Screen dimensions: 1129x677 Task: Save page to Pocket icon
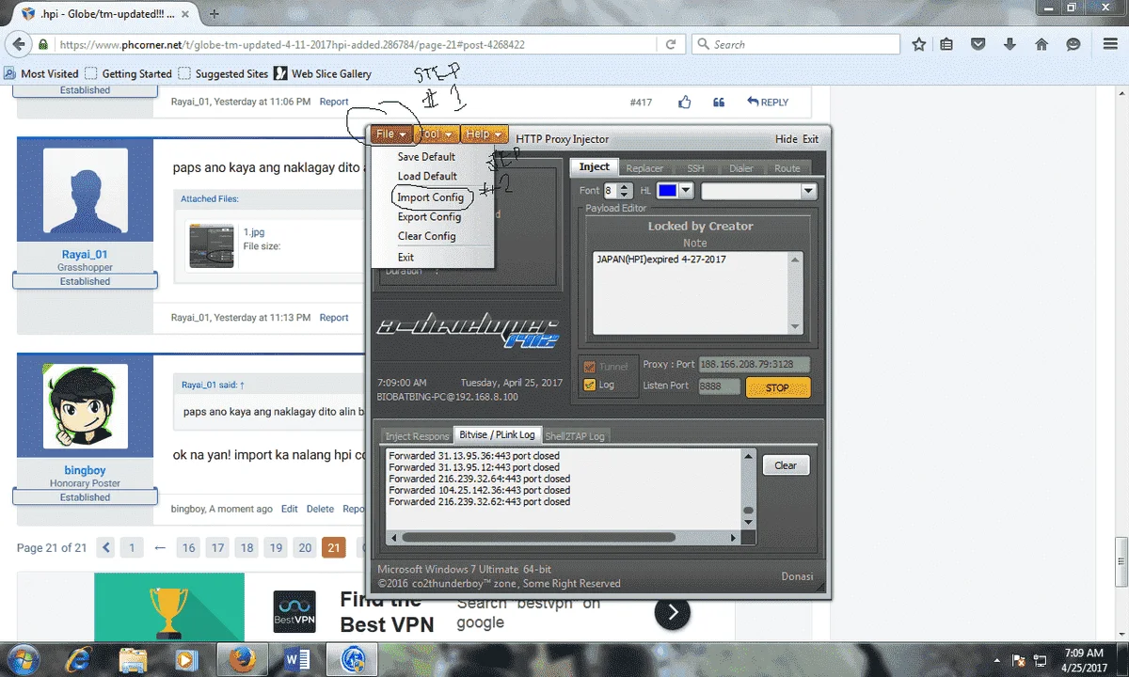(x=978, y=44)
